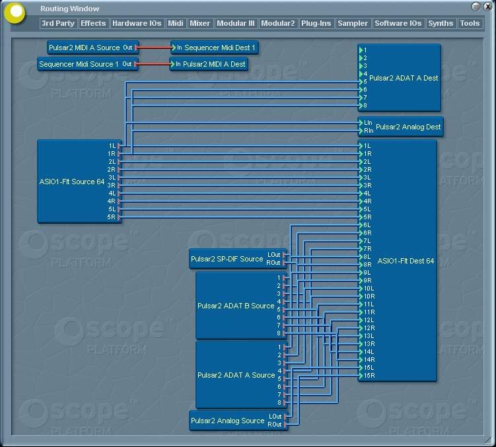
Task: Open the Sampler menu
Action: [353, 23]
